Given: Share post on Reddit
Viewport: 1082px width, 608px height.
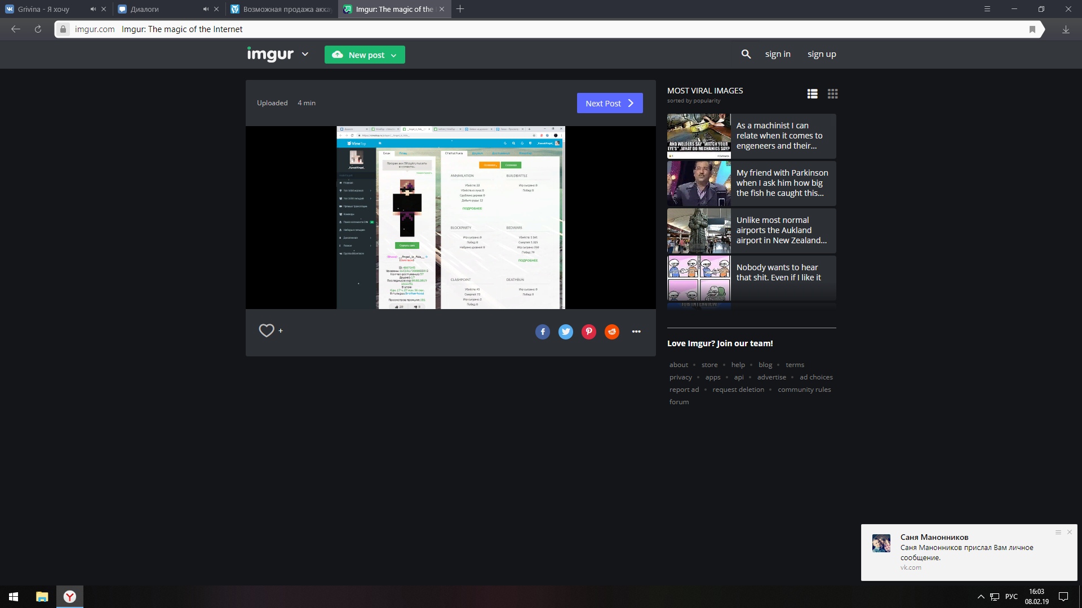Looking at the screenshot, I should click(x=611, y=332).
